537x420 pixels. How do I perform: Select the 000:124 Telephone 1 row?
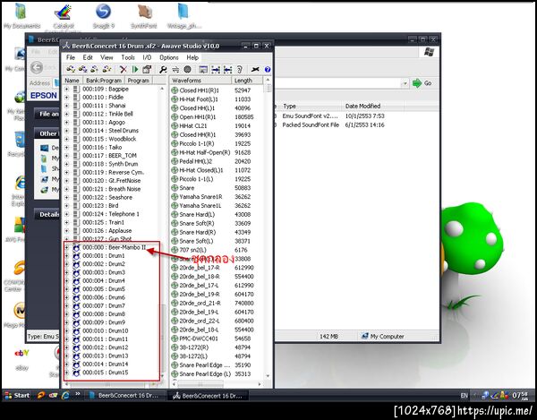(111, 214)
